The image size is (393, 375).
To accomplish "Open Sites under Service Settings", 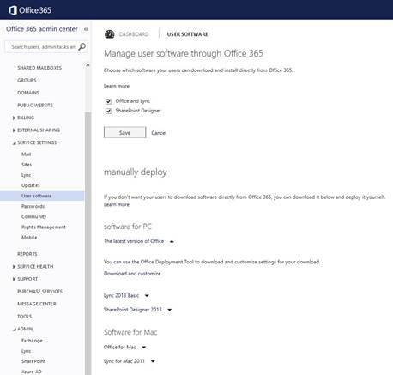I will (27, 165).
